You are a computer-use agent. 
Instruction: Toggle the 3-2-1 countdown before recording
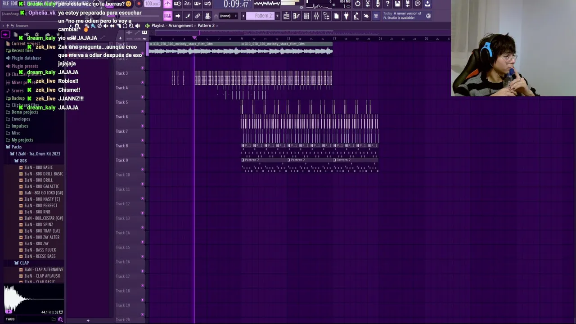pyautogui.click(x=188, y=4)
